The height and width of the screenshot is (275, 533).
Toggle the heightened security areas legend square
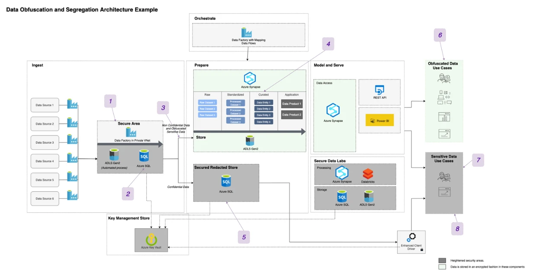[x=442, y=260]
